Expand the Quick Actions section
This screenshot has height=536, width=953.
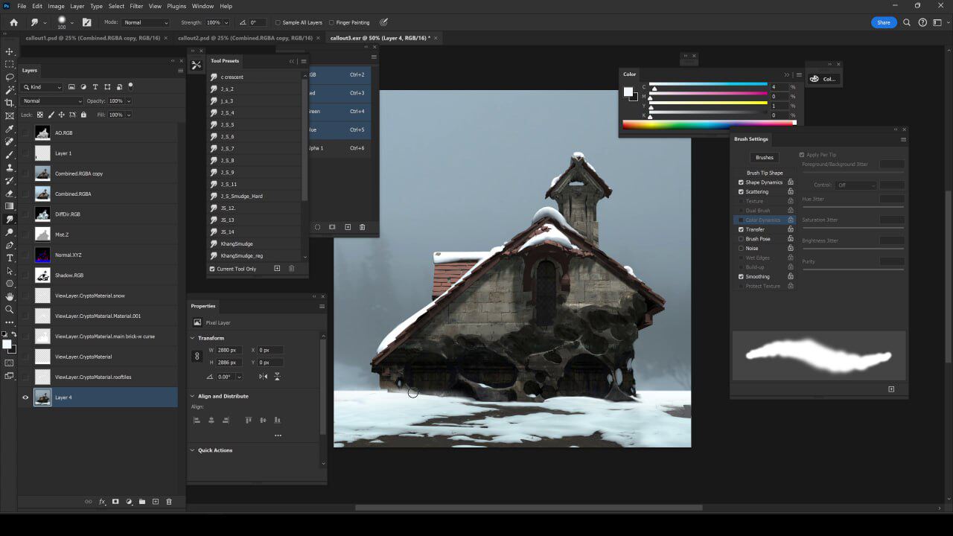click(192, 450)
